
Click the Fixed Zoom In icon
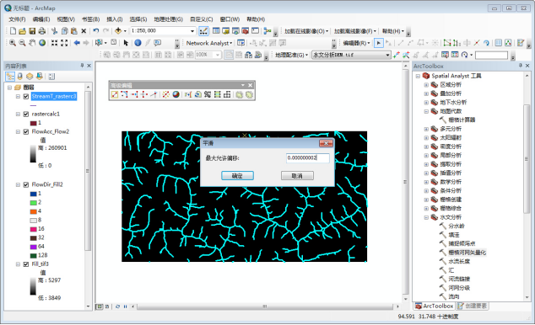54,43
